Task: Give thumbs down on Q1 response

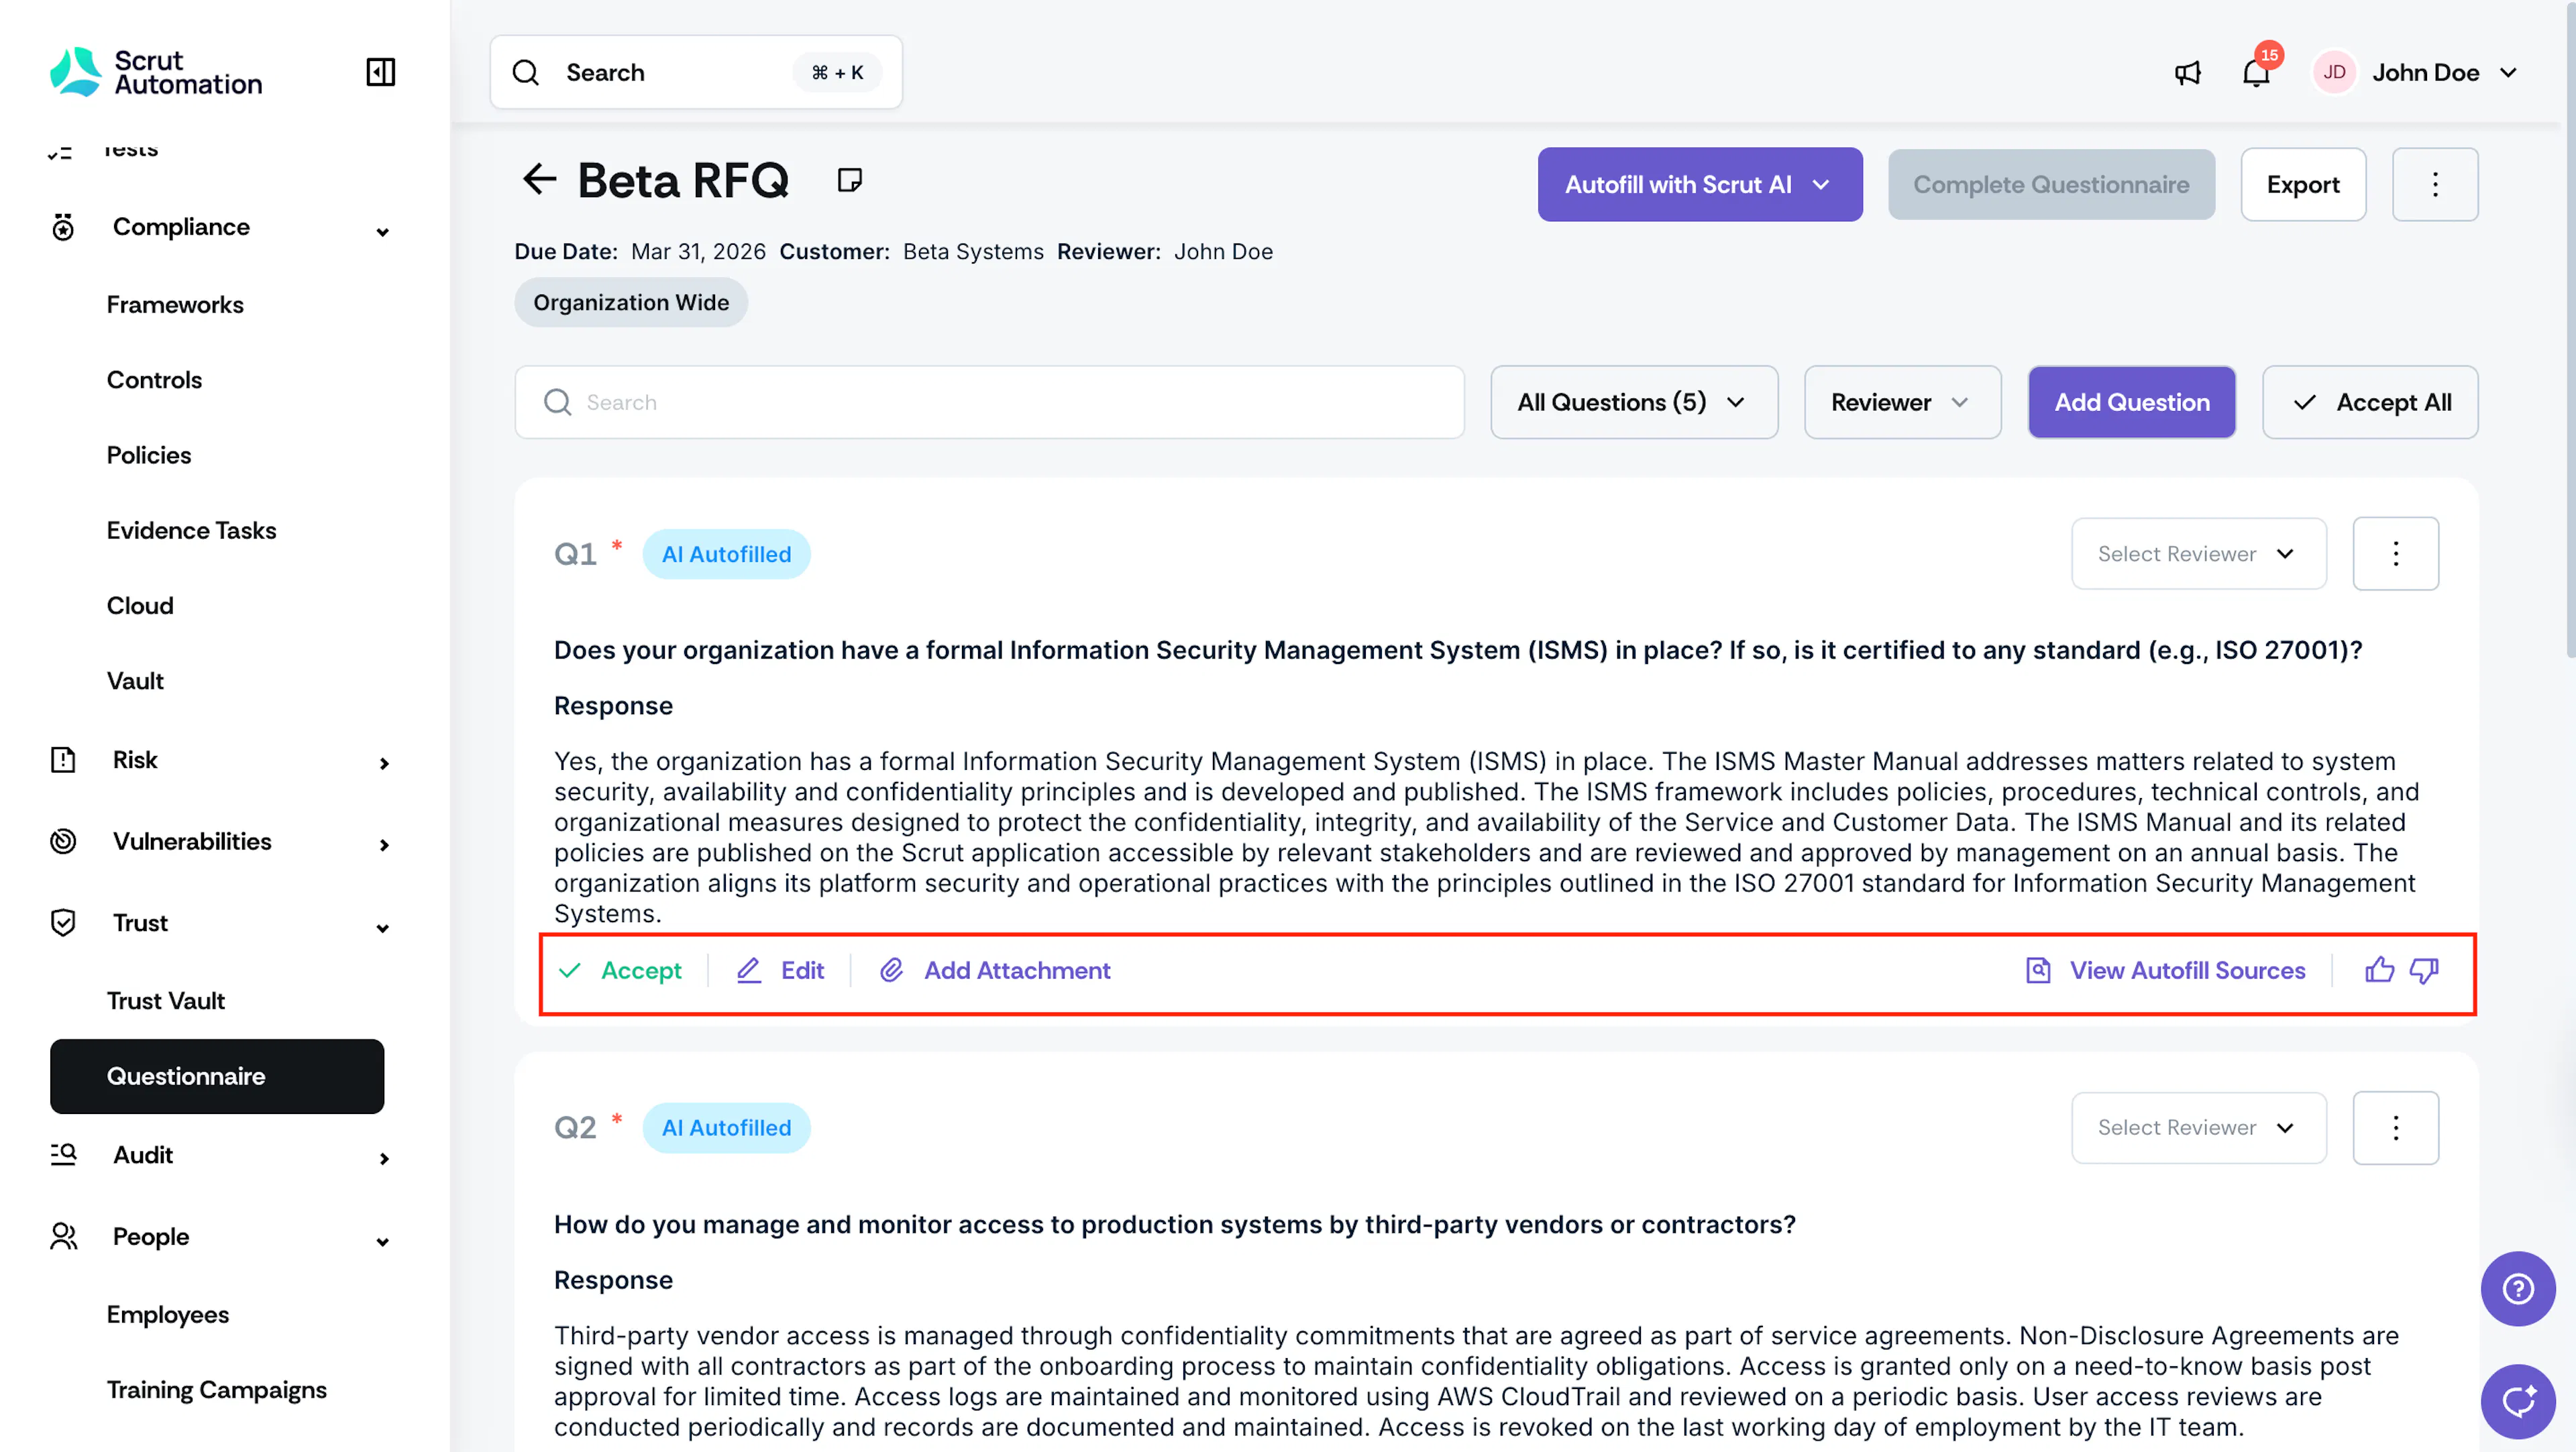Action: (2424, 970)
